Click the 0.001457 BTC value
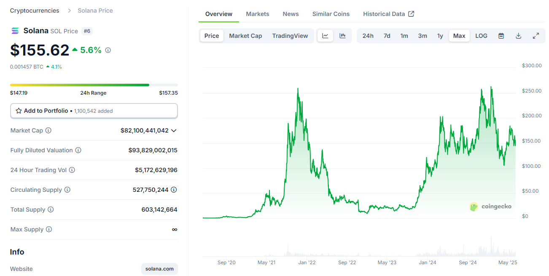The width and height of the screenshot is (549, 276). 27,66
